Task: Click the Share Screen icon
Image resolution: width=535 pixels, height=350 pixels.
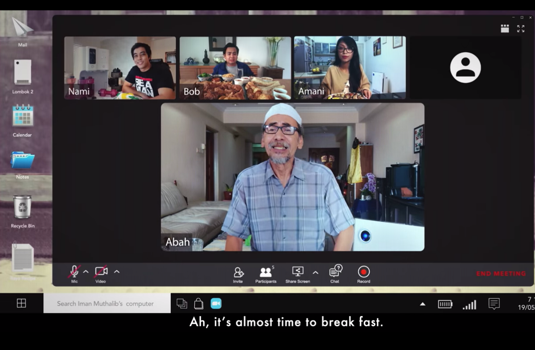Action: pyautogui.click(x=297, y=272)
